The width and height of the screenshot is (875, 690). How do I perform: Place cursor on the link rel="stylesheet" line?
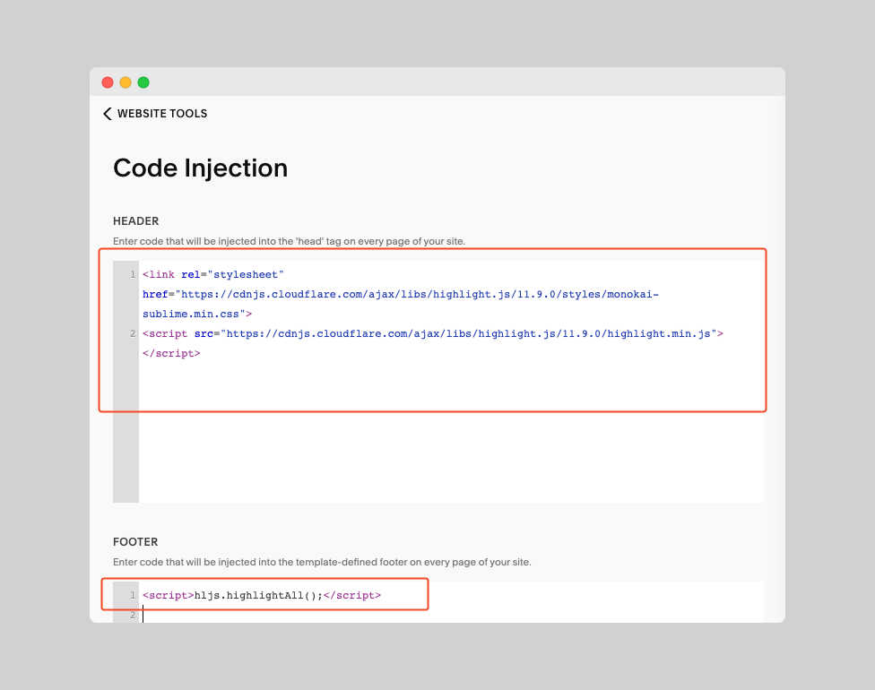click(213, 274)
